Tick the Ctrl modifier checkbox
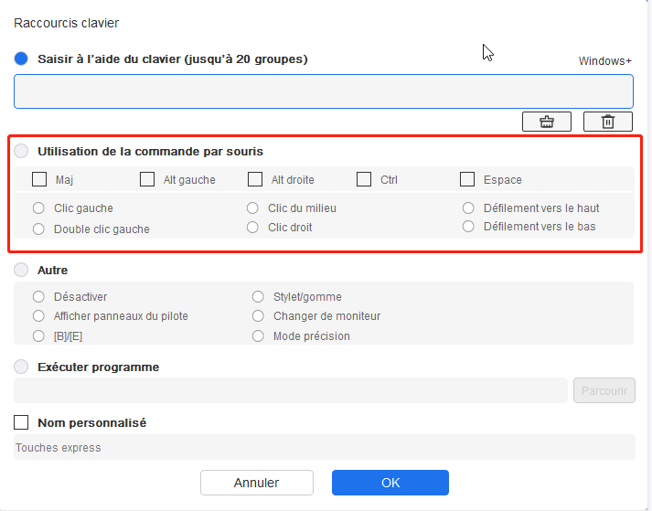This screenshot has height=511, width=652. pyautogui.click(x=364, y=179)
